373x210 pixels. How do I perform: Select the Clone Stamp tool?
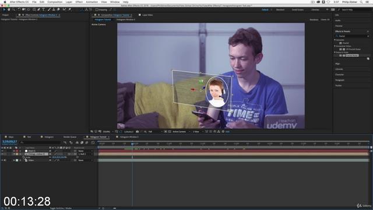click(x=54, y=9)
